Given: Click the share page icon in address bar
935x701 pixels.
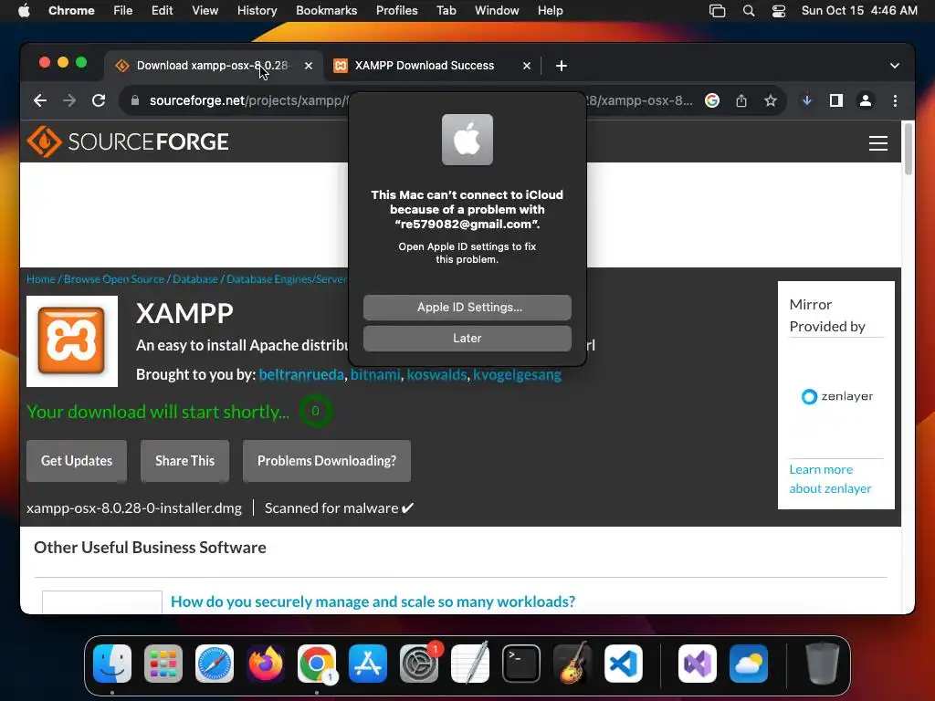Looking at the screenshot, I should [x=741, y=100].
